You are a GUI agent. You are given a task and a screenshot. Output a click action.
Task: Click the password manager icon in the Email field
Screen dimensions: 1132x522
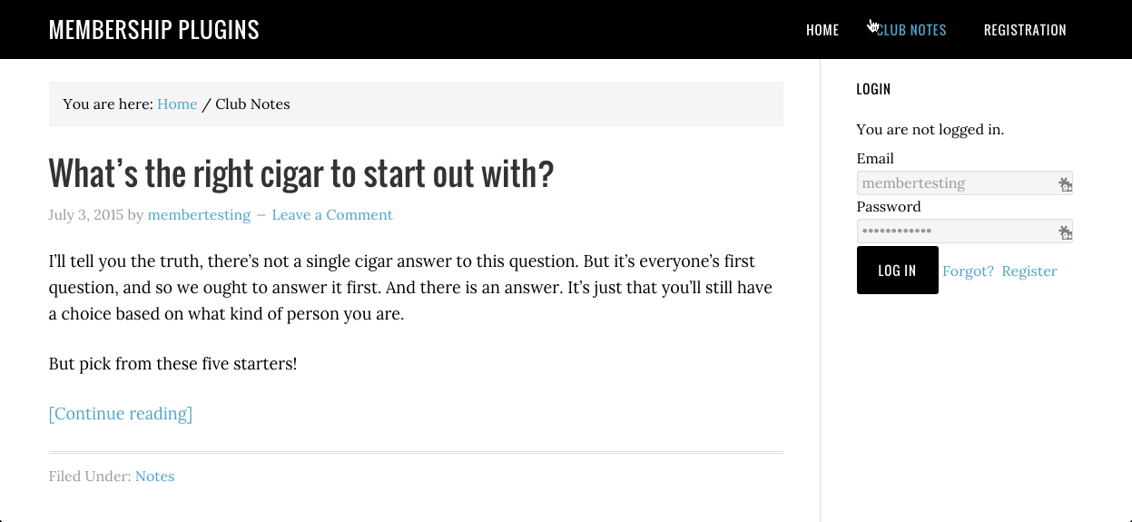pyautogui.click(x=1065, y=184)
